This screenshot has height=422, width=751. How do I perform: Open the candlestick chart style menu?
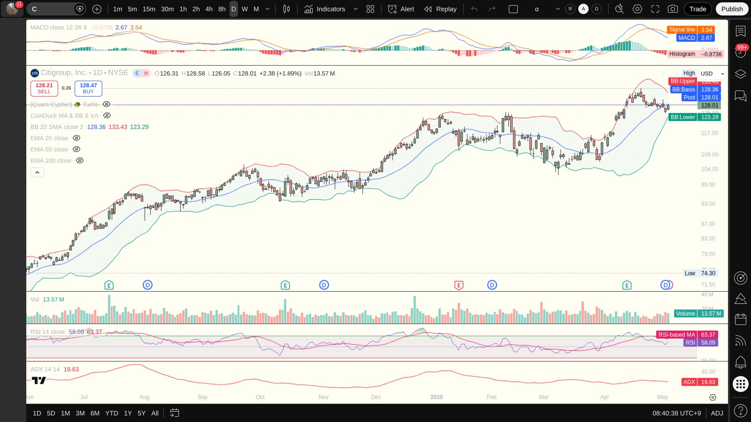(286, 9)
